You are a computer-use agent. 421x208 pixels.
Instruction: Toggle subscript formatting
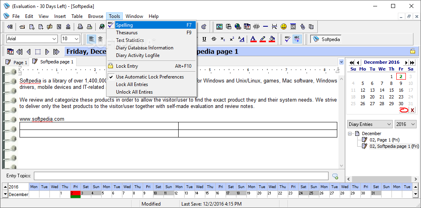click(x=223, y=39)
